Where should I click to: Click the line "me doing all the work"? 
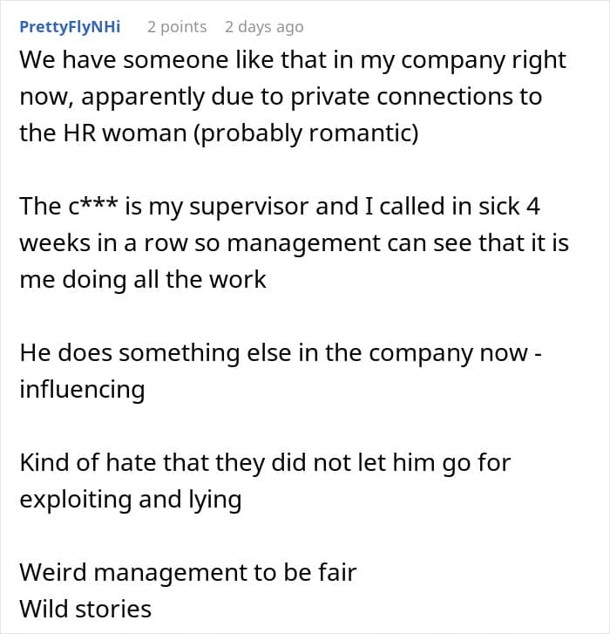click(143, 279)
